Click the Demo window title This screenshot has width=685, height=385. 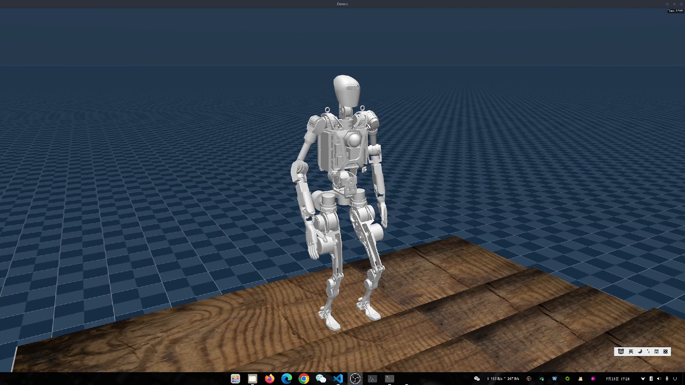(342, 4)
